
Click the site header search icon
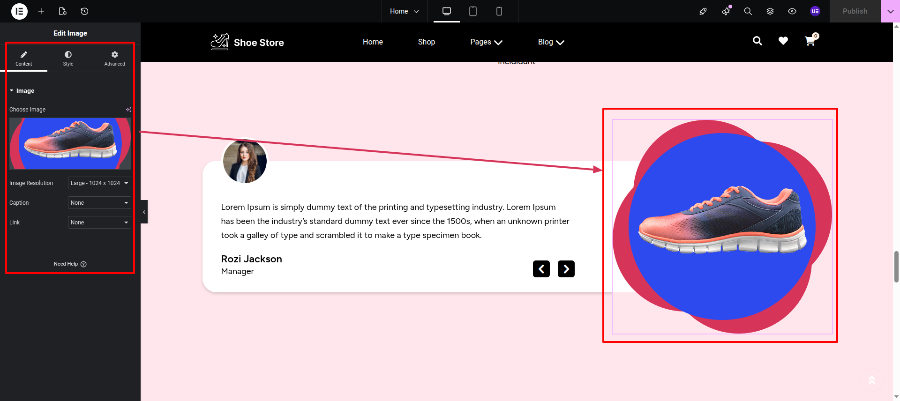(x=757, y=41)
